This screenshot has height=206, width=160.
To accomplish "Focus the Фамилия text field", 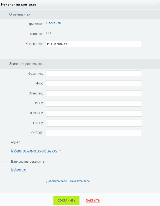I will tap(94, 74).
